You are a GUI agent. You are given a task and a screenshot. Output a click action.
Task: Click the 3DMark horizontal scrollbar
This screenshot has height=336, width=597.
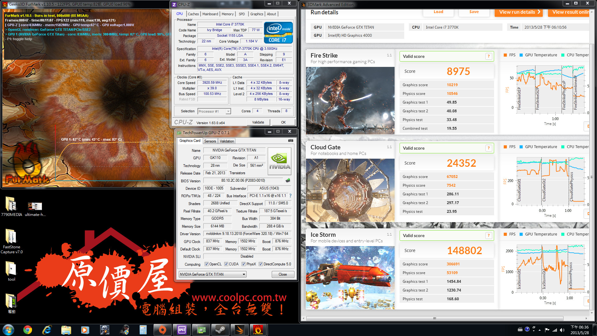pyautogui.click(x=434, y=318)
